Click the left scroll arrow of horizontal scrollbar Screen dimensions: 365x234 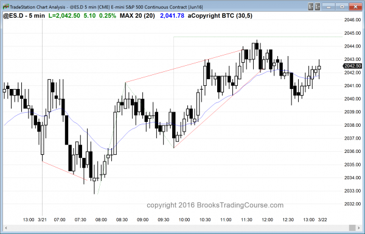(6, 228)
